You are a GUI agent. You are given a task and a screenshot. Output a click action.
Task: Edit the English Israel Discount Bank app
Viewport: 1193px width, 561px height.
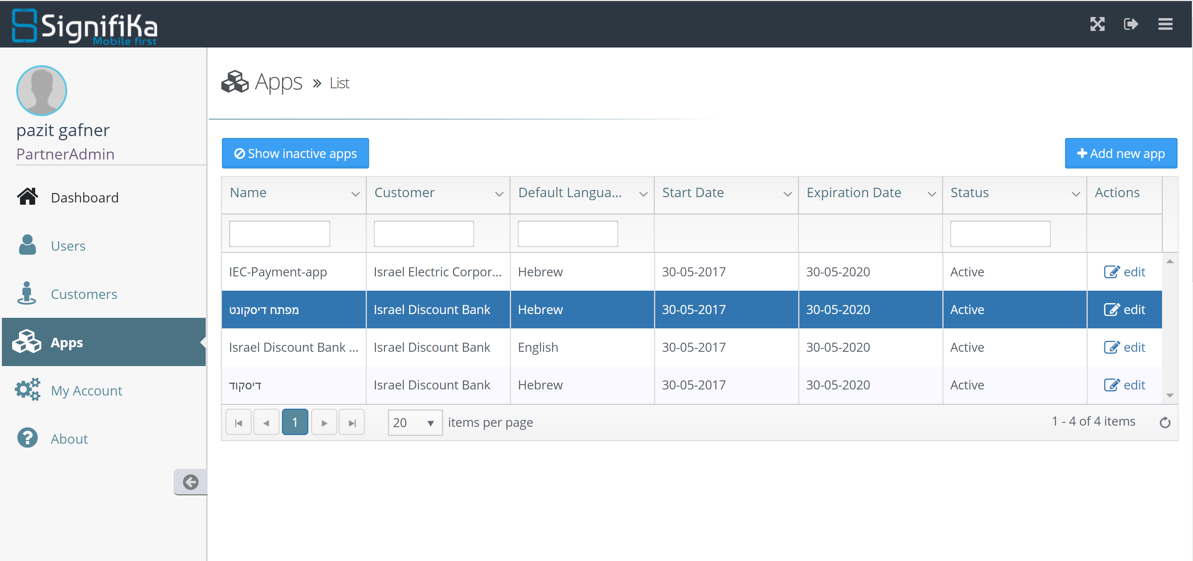(1124, 347)
